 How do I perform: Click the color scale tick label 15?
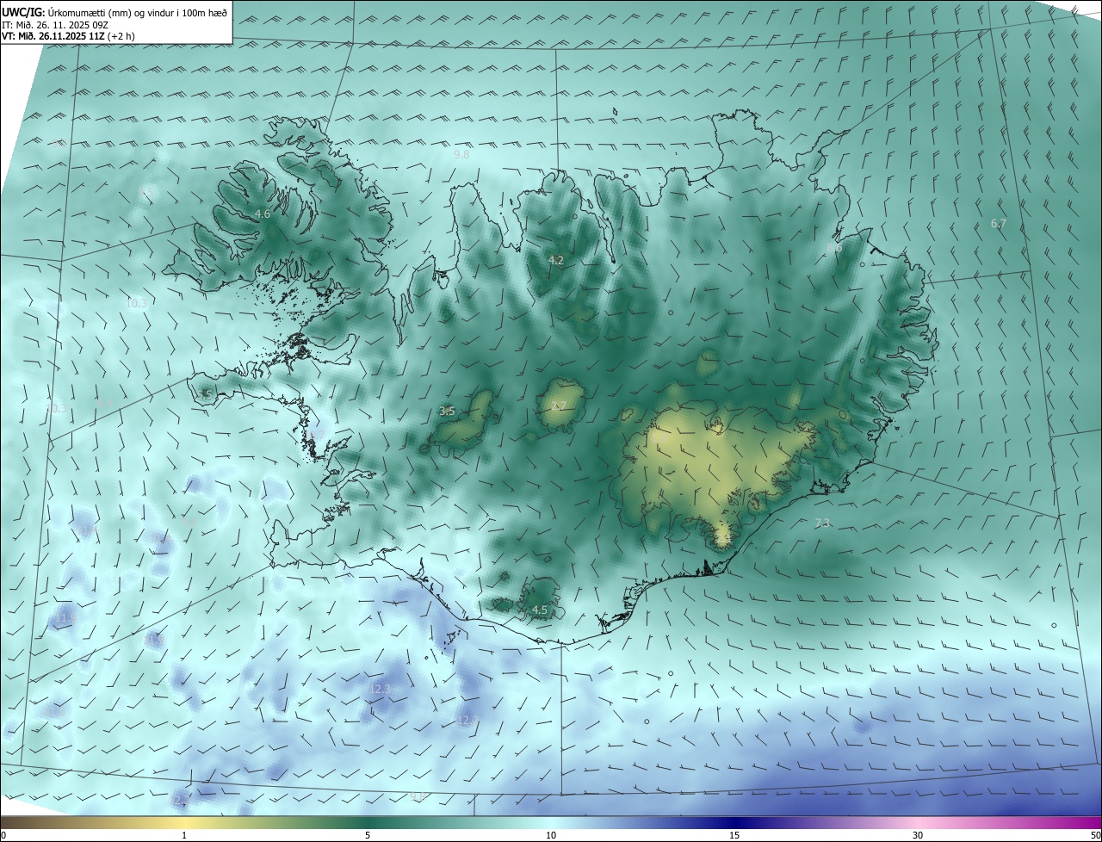[734, 835]
